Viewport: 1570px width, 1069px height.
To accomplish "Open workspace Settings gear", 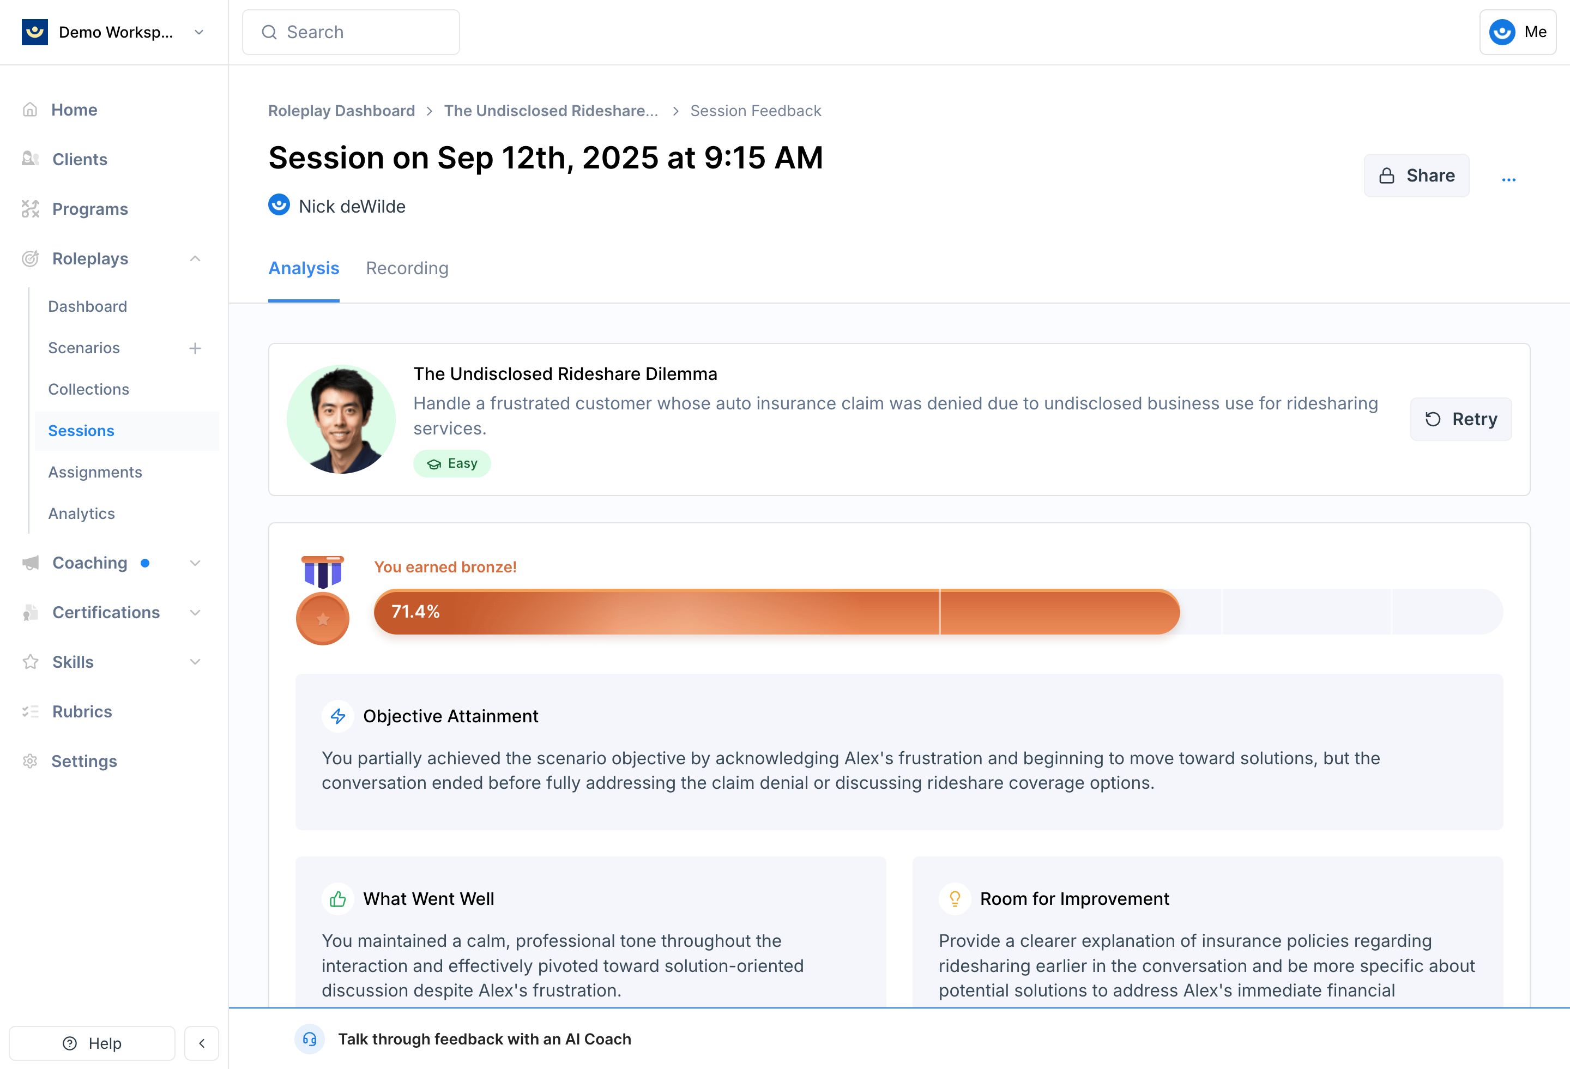I will pyautogui.click(x=30, y=761).
